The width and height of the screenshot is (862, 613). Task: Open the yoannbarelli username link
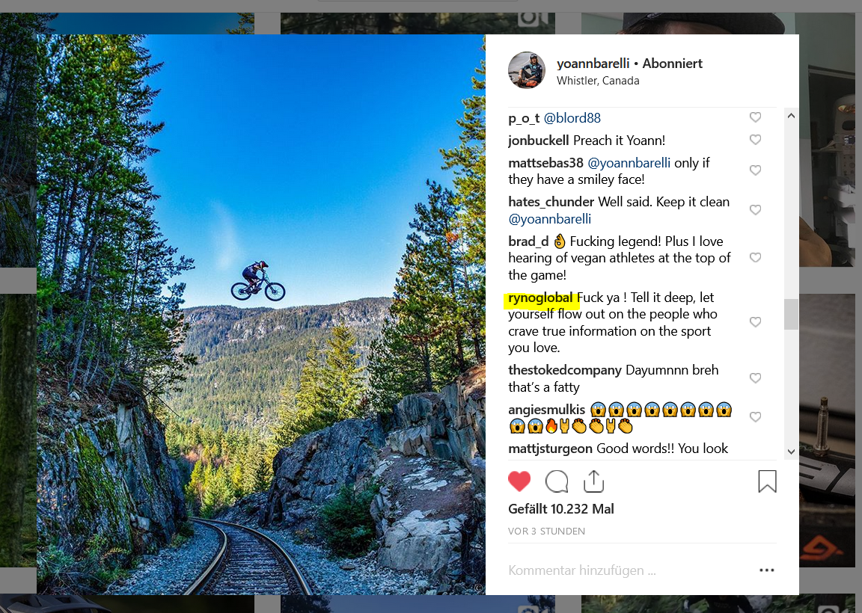point(593,64)
